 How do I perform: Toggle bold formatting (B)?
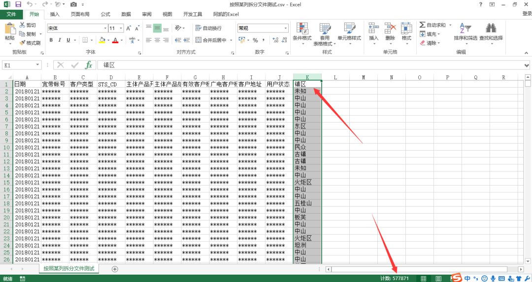[51, 40]
